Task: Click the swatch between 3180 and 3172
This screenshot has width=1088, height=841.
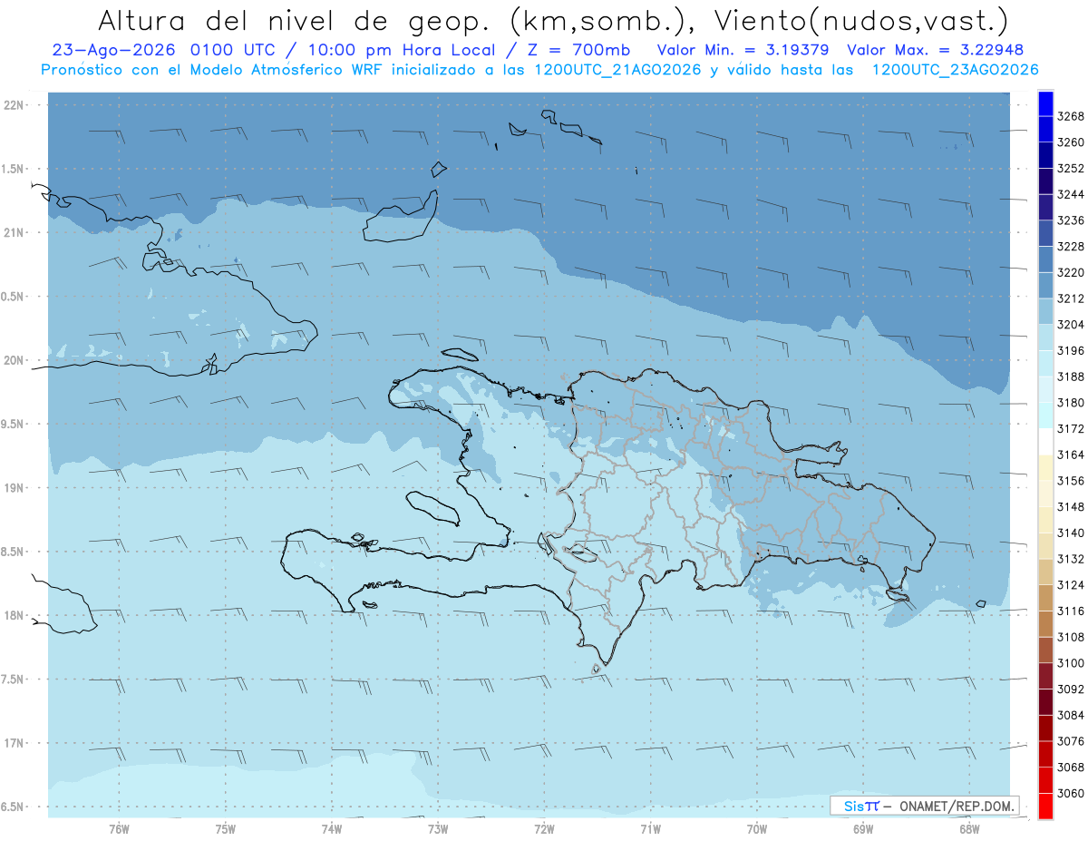Action: (x=1045, y=416)
